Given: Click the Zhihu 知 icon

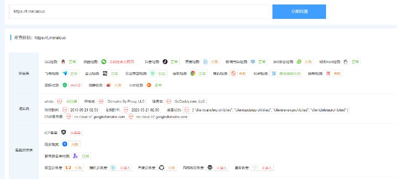Looking at the screenshot, I should click(x=274, y=74).
